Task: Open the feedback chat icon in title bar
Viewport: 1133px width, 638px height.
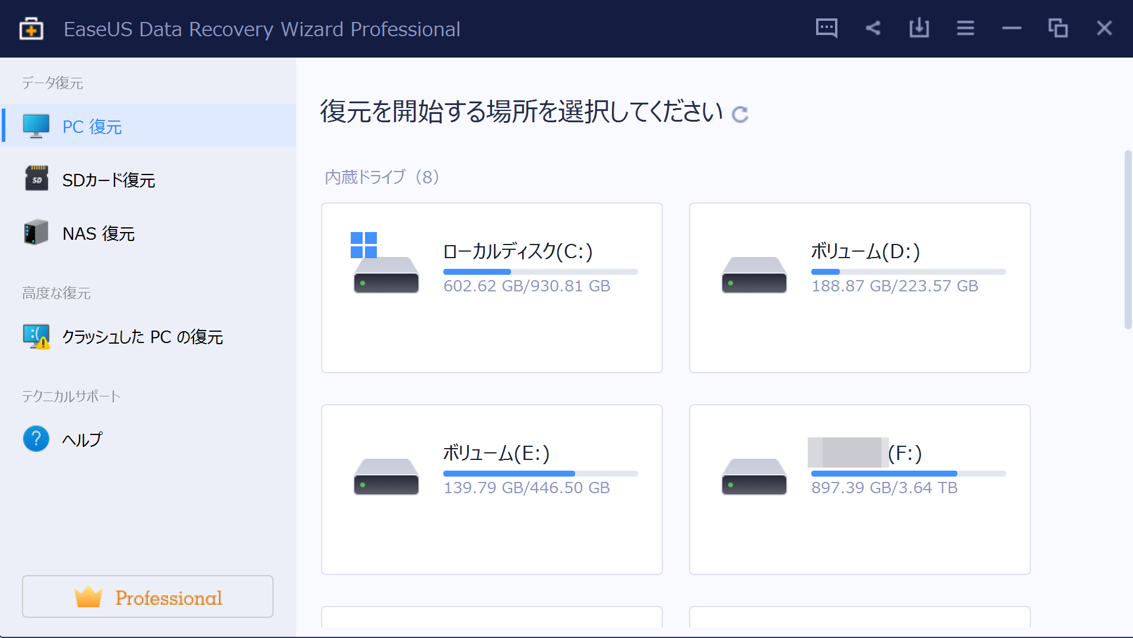Action: point(826,28)
